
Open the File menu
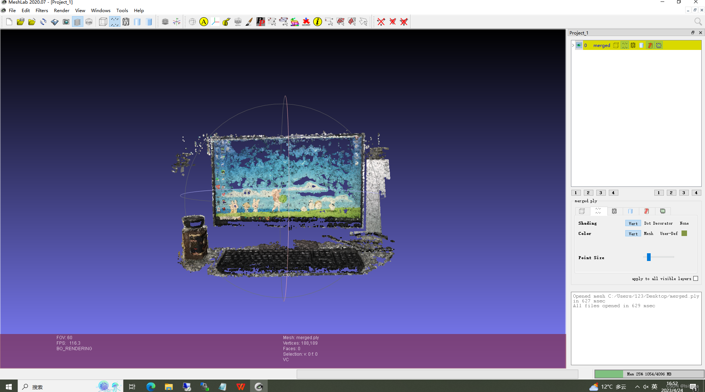tap(12, 10)
